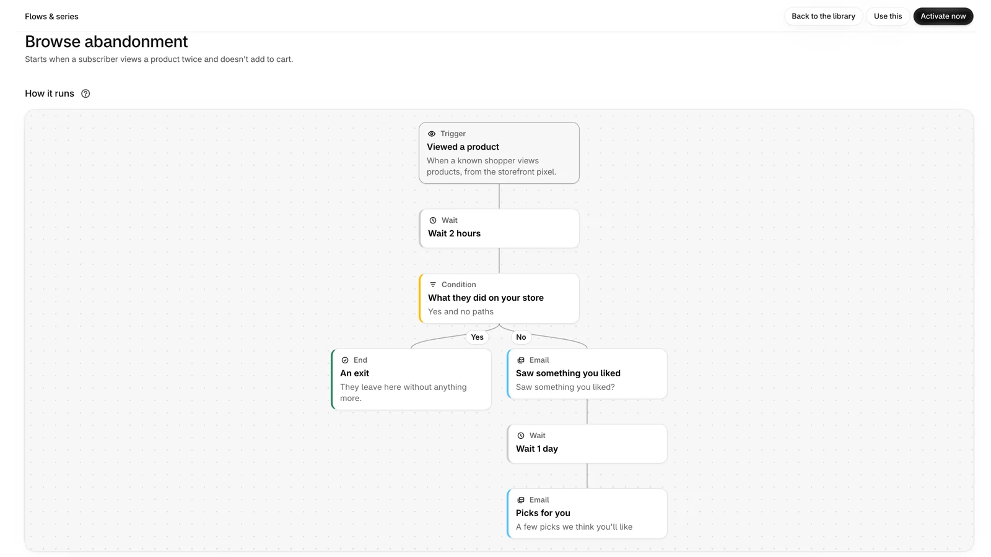Screen dimensions: 991x557
Task: Select the An exit end node
Action: tap(411, 379)
